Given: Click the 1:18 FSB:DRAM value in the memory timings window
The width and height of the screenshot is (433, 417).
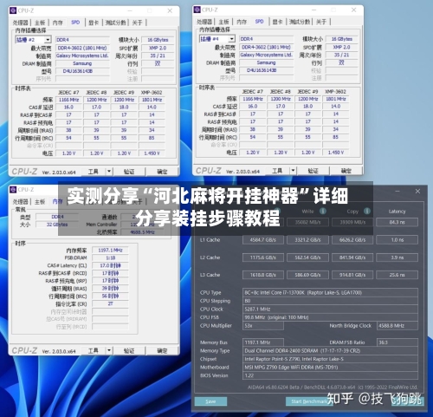Looking at the screenshot, I should [x=110, y=257].
